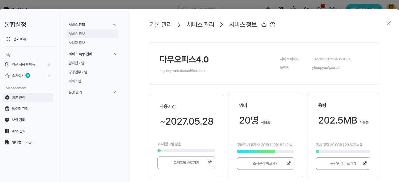Image resolution: width=399 pixels, height=182 pixels.
Task: Click the 멤버 usage progress bar
Action: point(265,151)
